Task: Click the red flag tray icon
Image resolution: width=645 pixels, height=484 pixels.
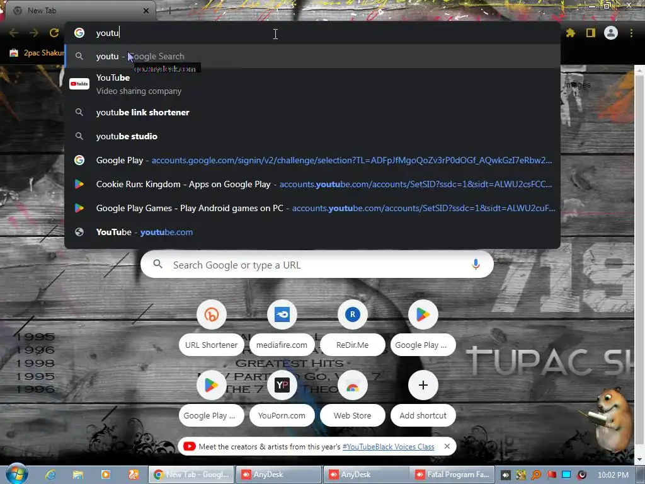Action: pos(552,475)
